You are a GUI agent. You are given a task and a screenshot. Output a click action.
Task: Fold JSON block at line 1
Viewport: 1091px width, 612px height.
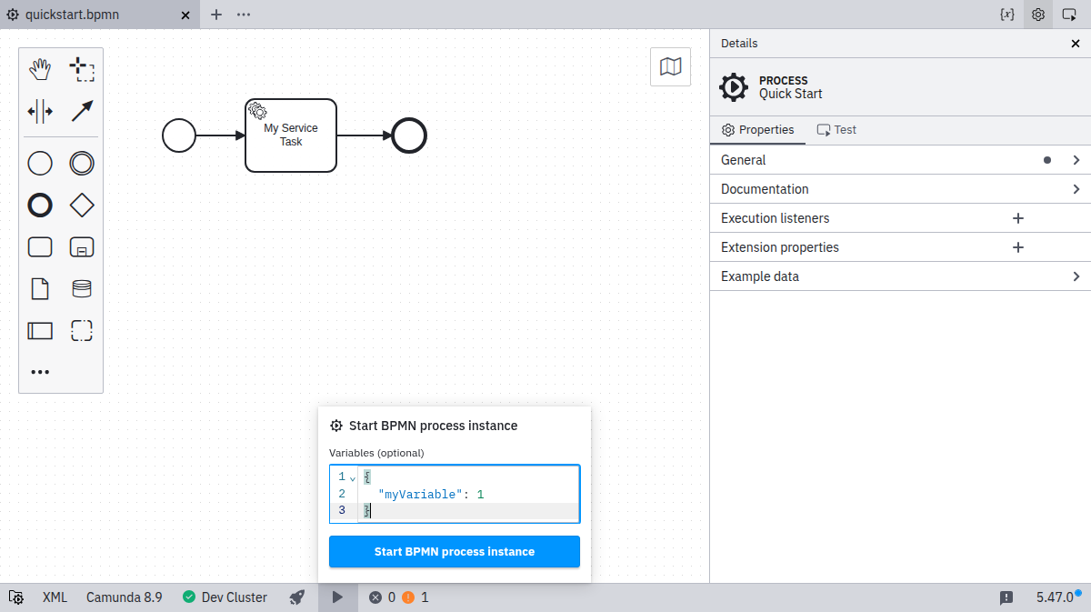click(x=353, y=478)
